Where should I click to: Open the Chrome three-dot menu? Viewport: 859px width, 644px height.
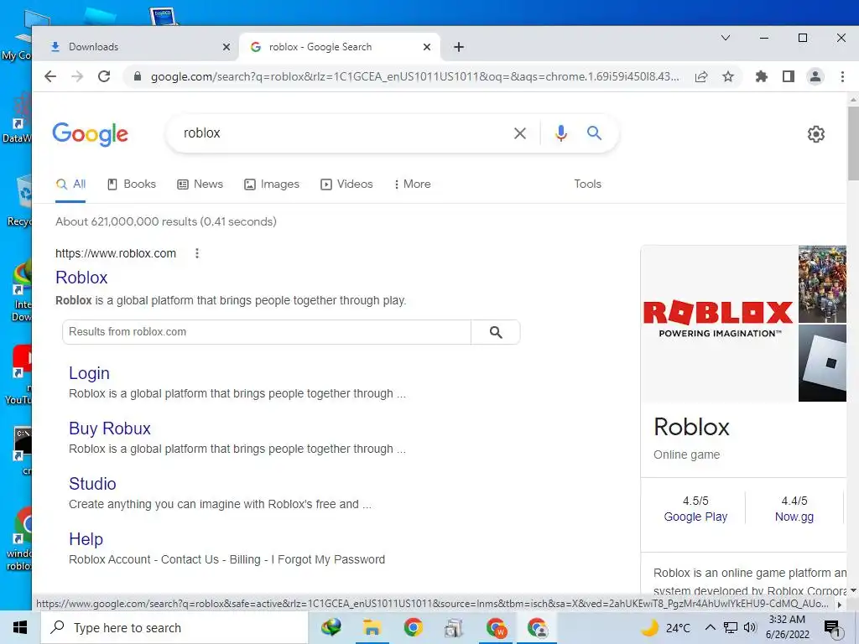tap(842, 76)
